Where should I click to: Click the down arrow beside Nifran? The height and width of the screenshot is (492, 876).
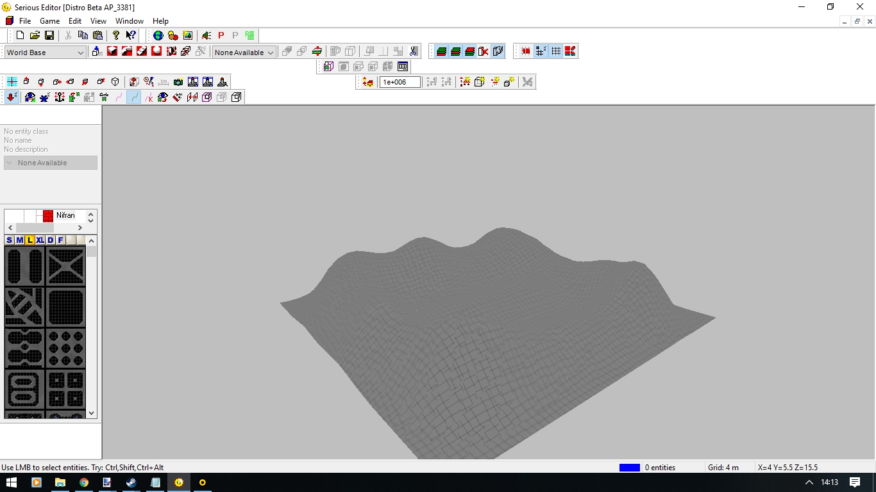pyautogui.click(x=90, y=220)
